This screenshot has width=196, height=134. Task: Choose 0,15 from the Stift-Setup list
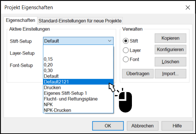click(78, 59)
